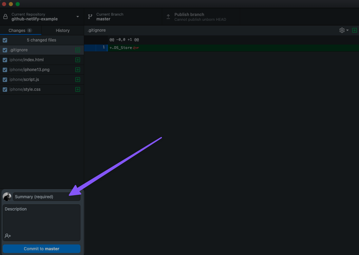Uncheck the iphone/script.js checkbox
The image size is (359, 255).
(5, 80)
